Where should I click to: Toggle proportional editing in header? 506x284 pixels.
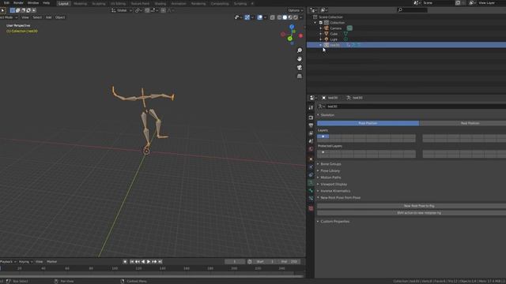click(x=164, y=10)
